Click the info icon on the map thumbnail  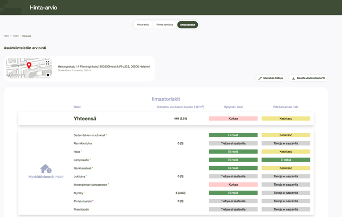pyautogui.click(x=48, y=75)
